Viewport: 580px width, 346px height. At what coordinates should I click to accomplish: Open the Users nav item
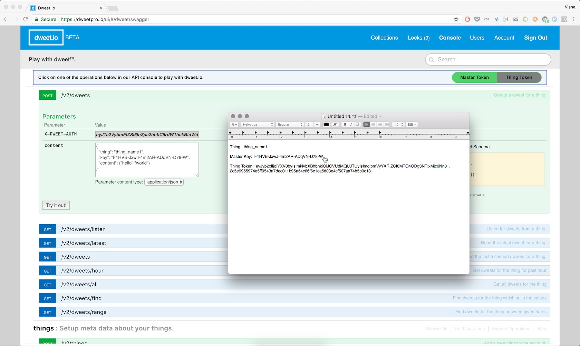point(477,38)
